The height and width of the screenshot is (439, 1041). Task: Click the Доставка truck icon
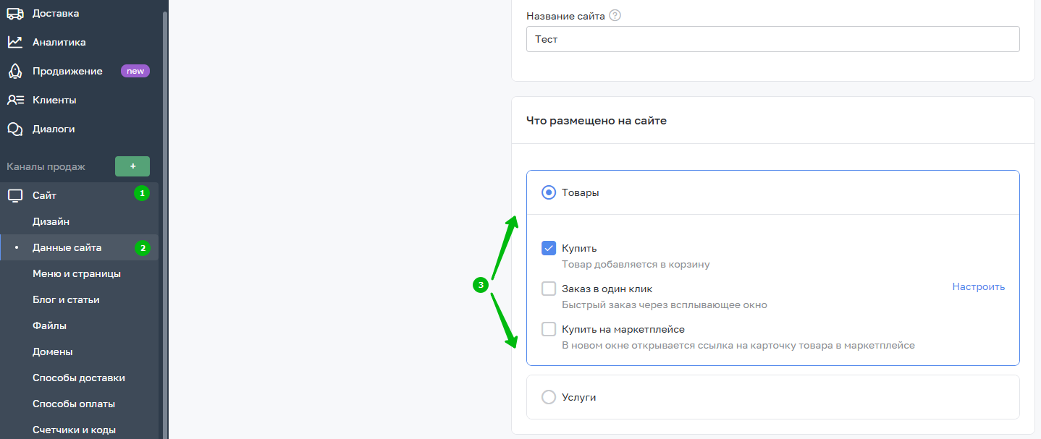point(15,13)
